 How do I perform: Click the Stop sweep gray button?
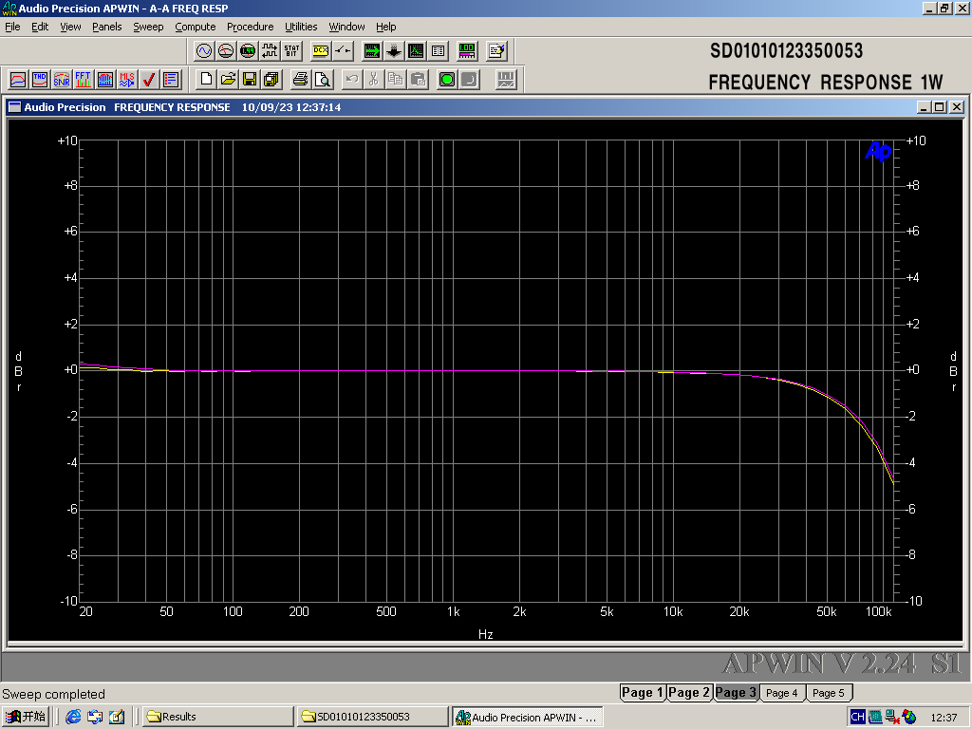[469, 80]
